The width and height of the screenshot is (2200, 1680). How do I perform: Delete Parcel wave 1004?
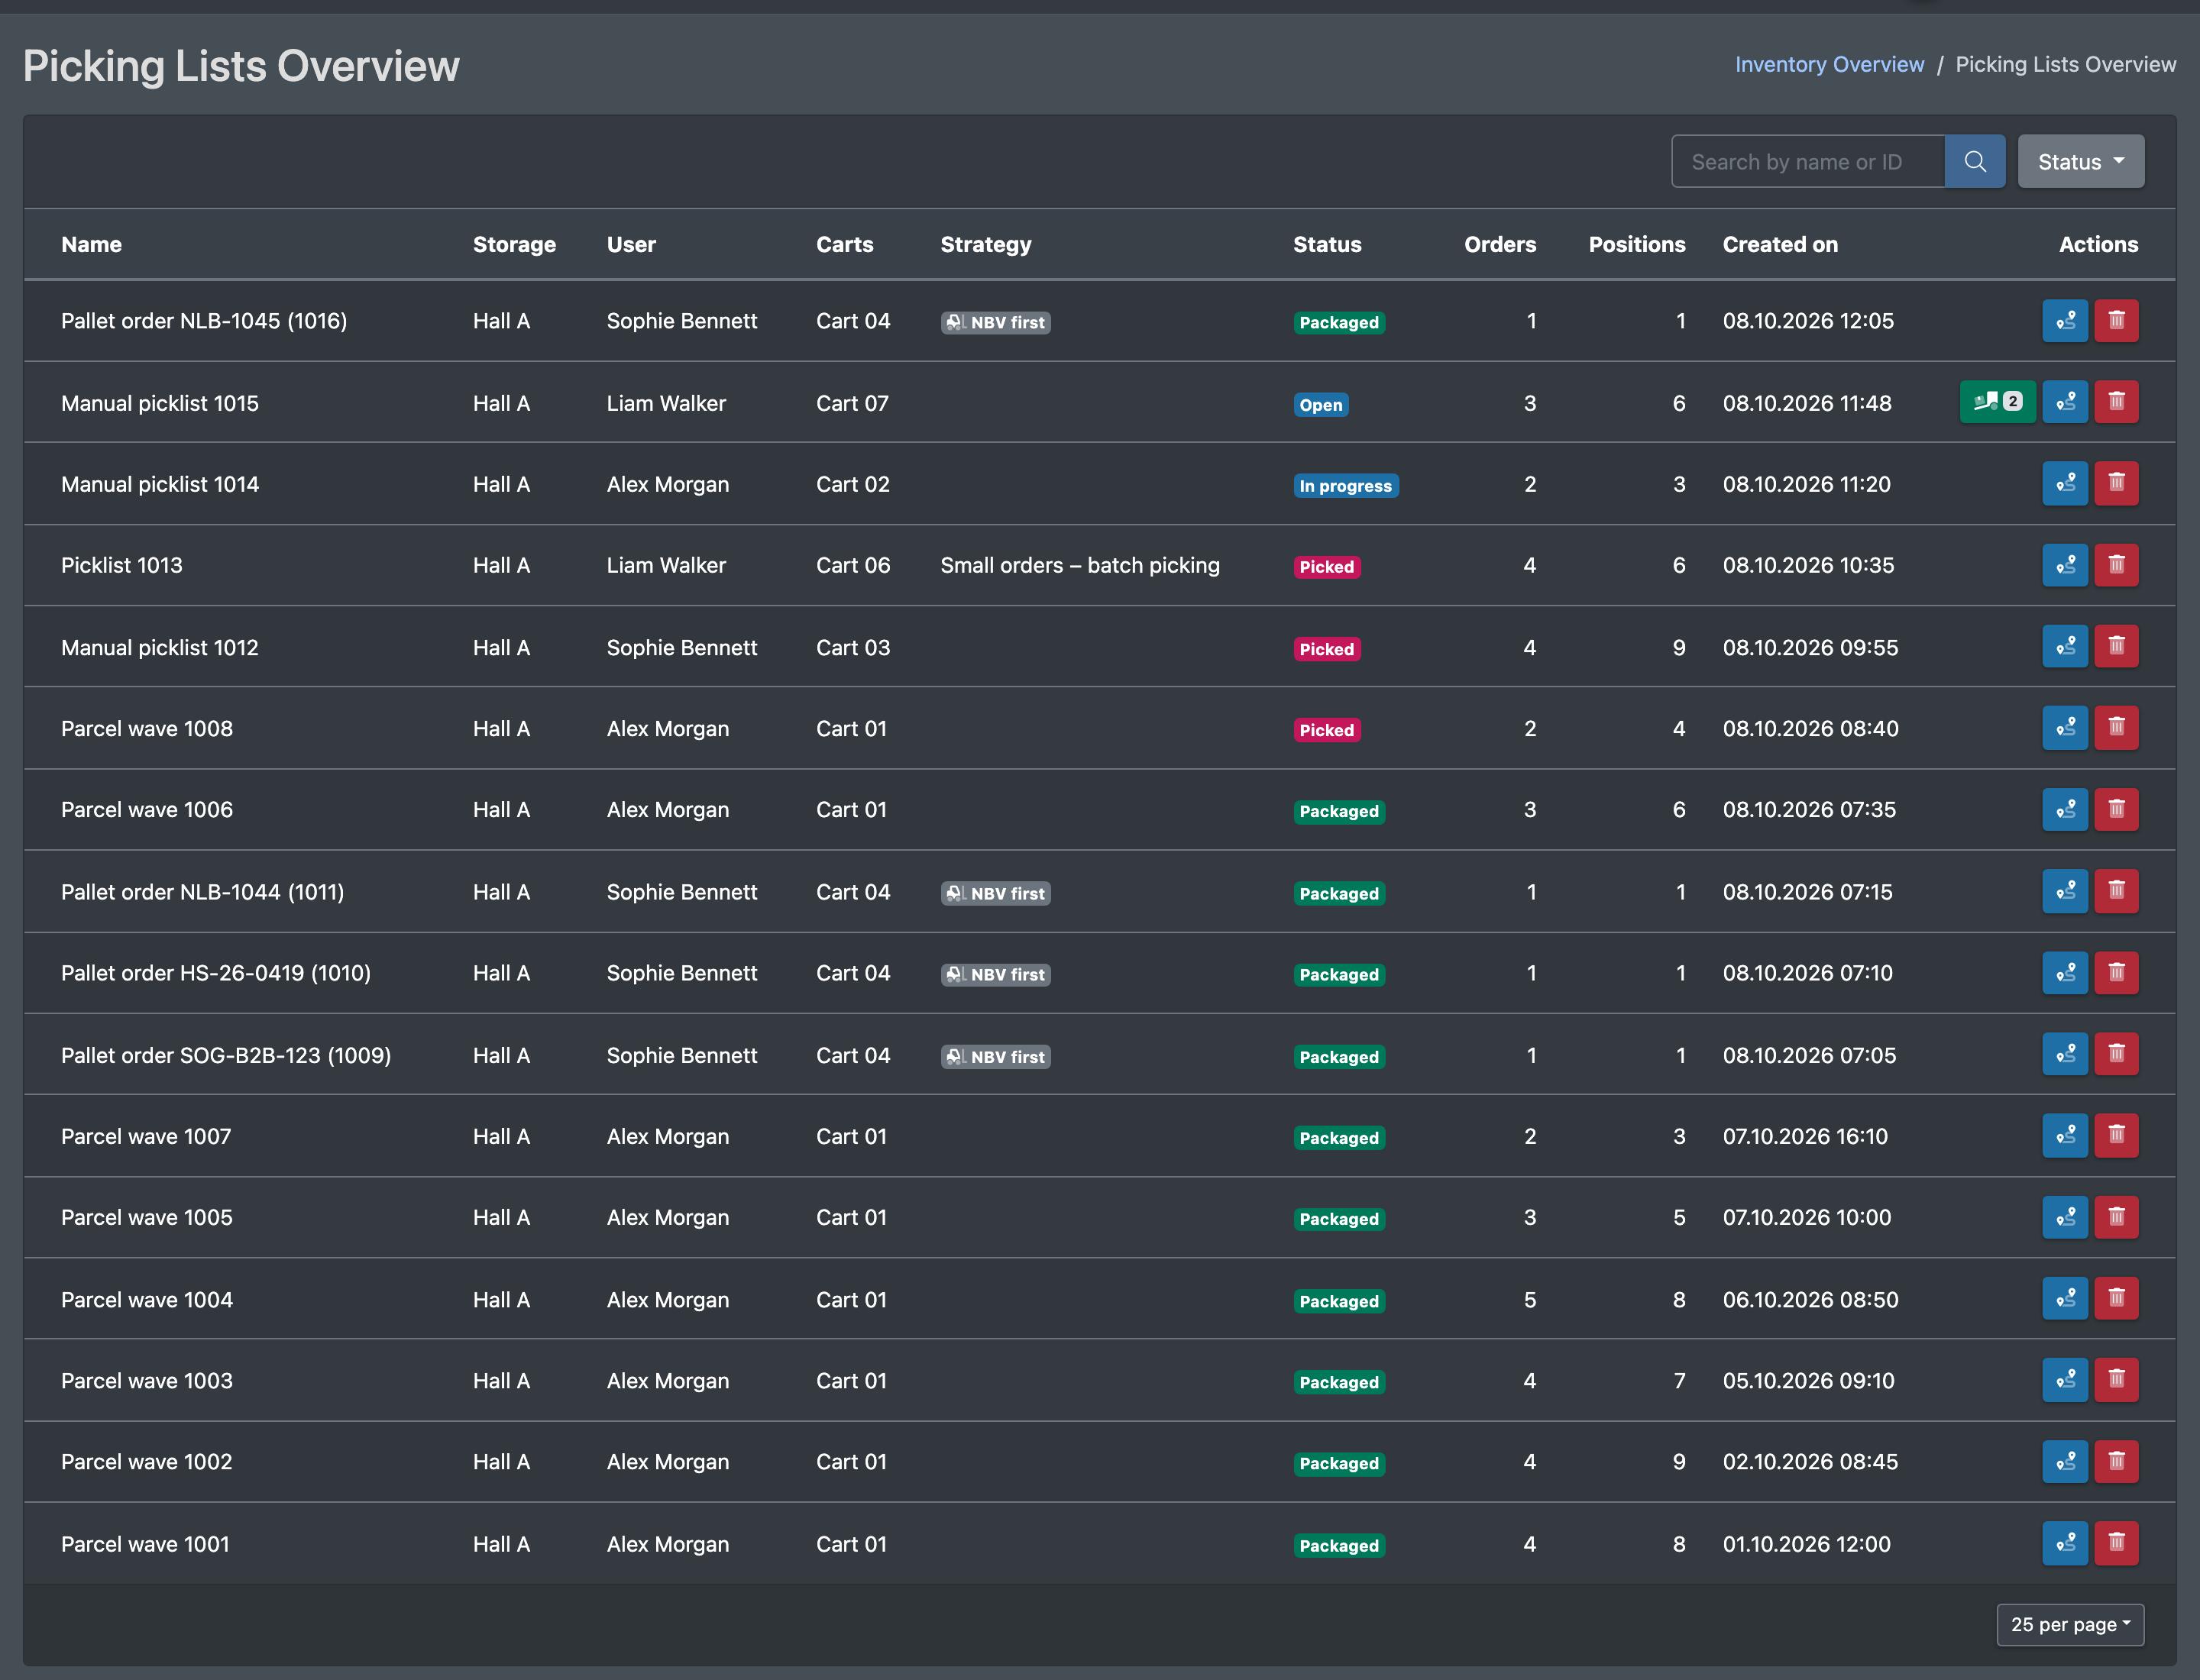tap(2116, 1299)
